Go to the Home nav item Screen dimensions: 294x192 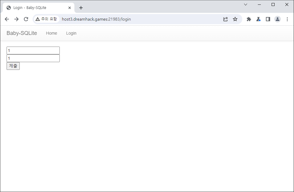[51, 33]
